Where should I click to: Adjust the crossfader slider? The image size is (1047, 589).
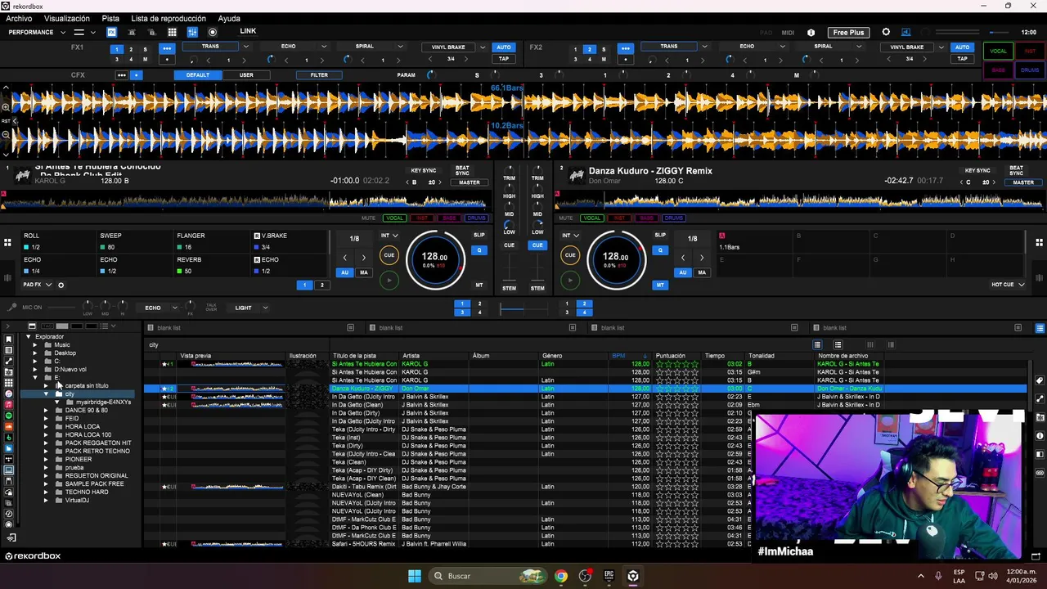click(x=523, y=308)
